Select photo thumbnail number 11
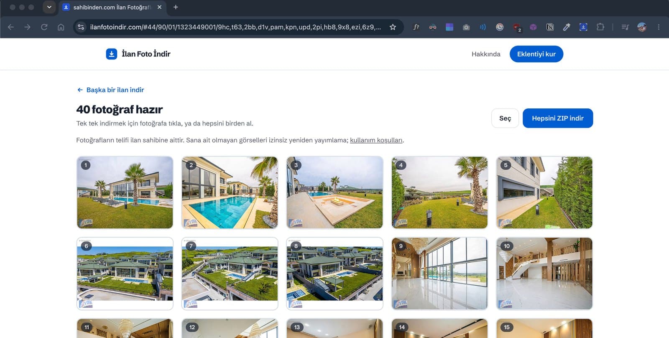669x338 pixels. coord(125,328)
